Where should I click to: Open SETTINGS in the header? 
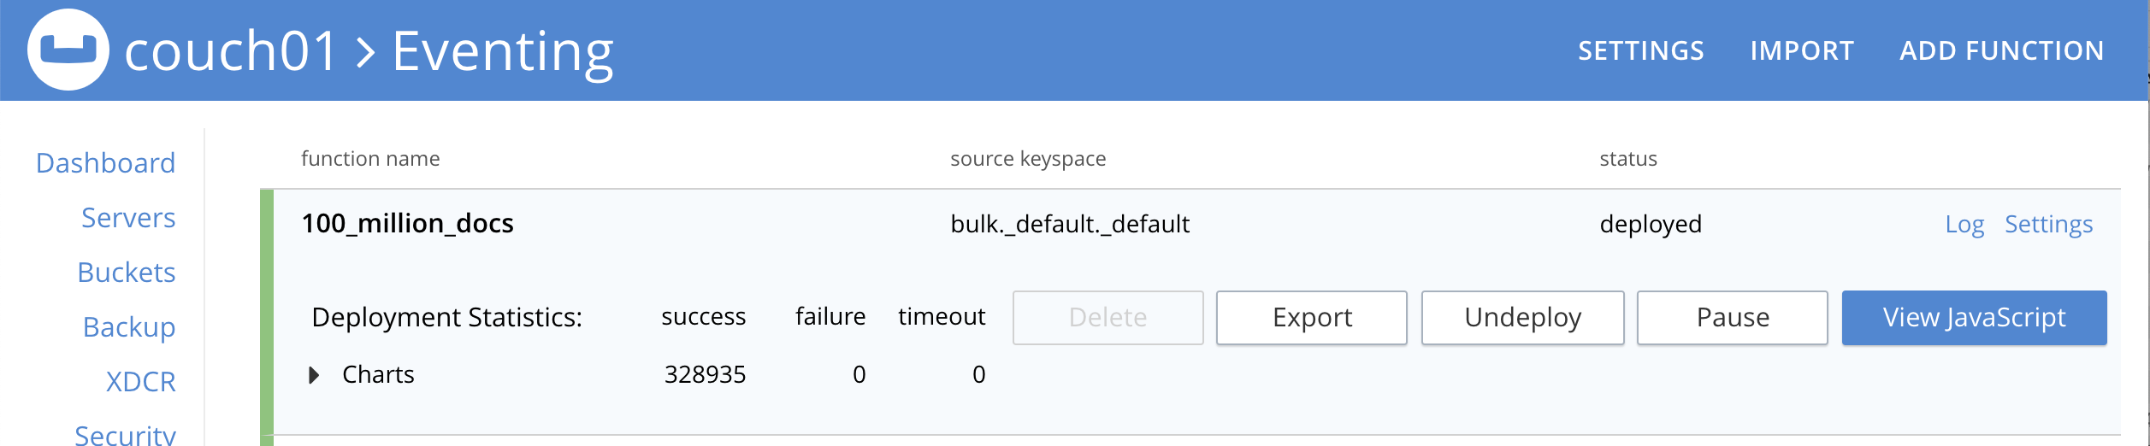coord(1640,50)
